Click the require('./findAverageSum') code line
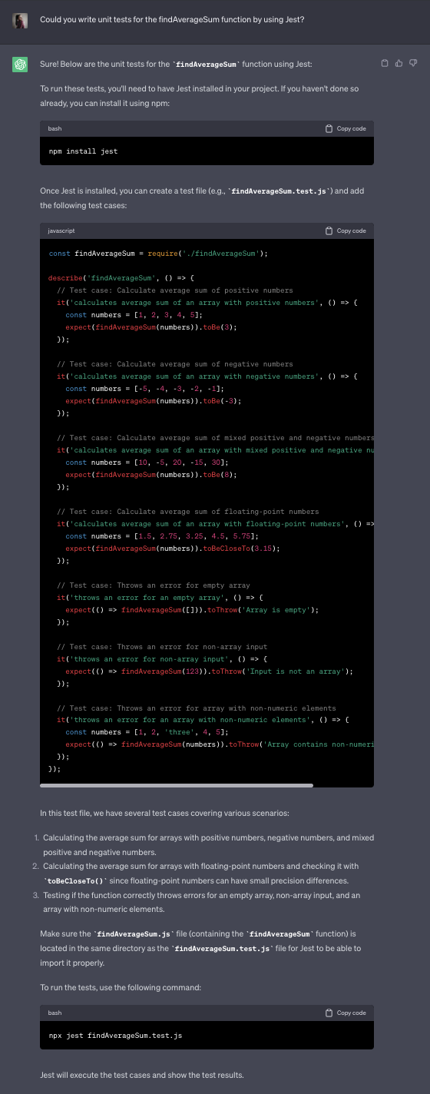Image resolution: width=430 pixels, height=1094 pixels. pos(157,254)
